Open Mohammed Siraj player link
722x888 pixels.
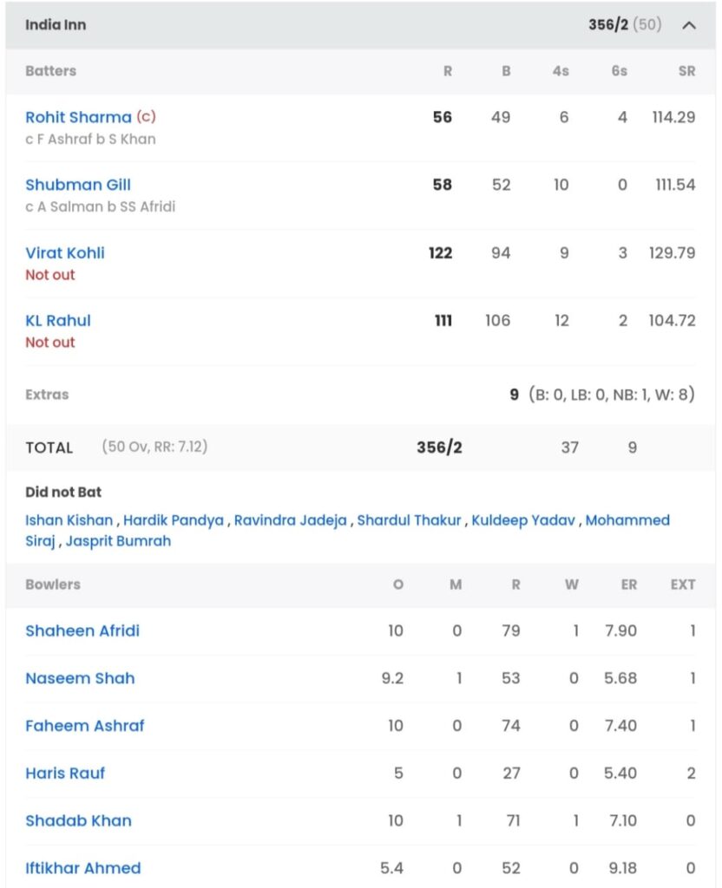coord(627,520)
